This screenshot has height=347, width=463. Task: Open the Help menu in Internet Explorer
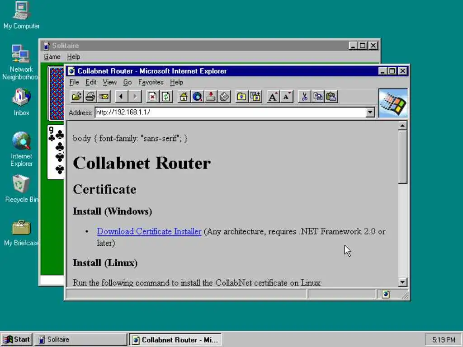pyautogui.click(x=177, y=82)
